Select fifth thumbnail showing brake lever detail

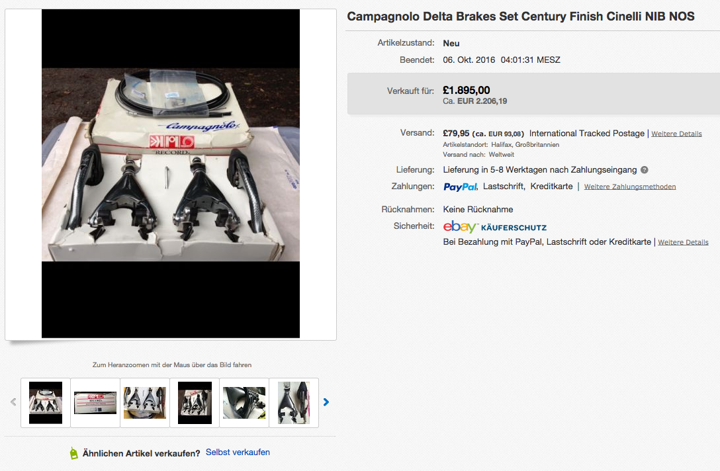(x=244, y=402)
